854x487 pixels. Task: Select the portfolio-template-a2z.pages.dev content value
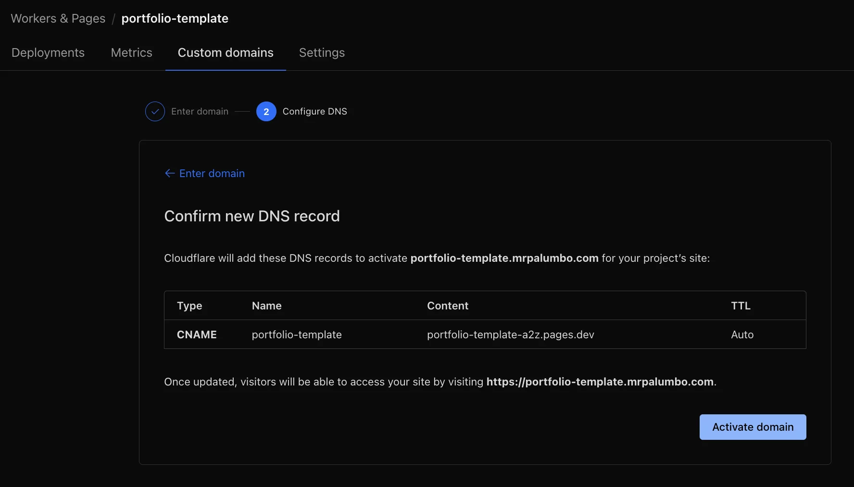[x=511, y=334]
